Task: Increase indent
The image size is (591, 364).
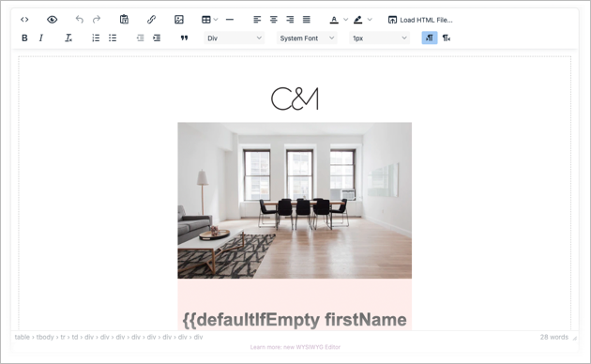Action: tap(157, 38)
